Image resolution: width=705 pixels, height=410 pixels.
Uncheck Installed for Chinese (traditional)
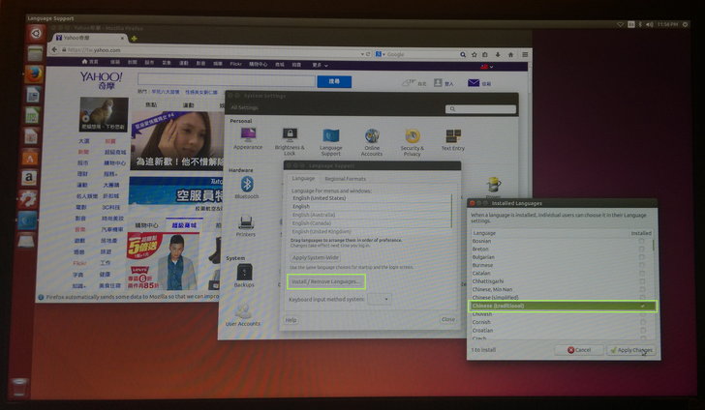[642, 306]
